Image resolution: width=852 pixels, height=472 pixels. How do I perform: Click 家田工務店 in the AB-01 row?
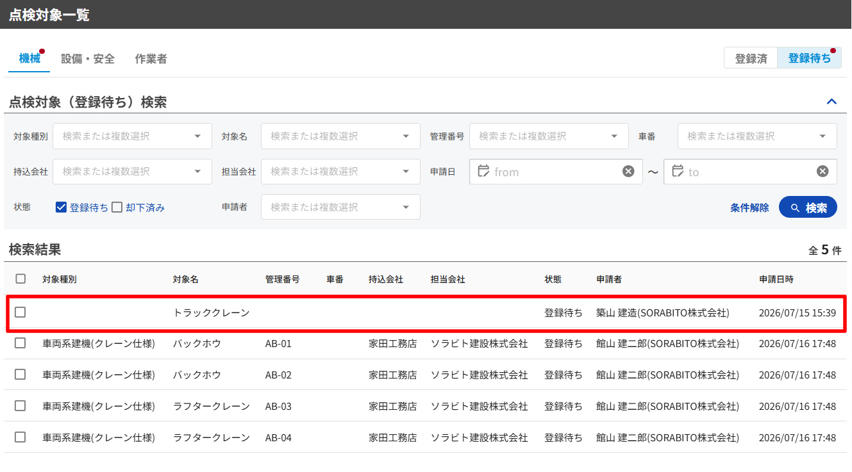pyautogui.click(x=392, y=344)
